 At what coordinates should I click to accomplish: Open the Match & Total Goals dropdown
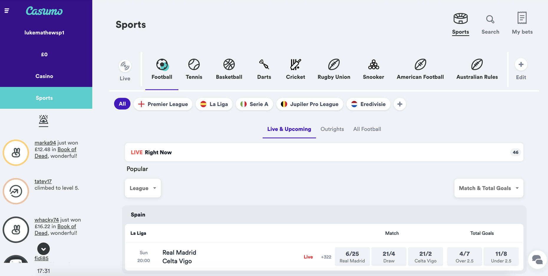[x=489, y=188]
